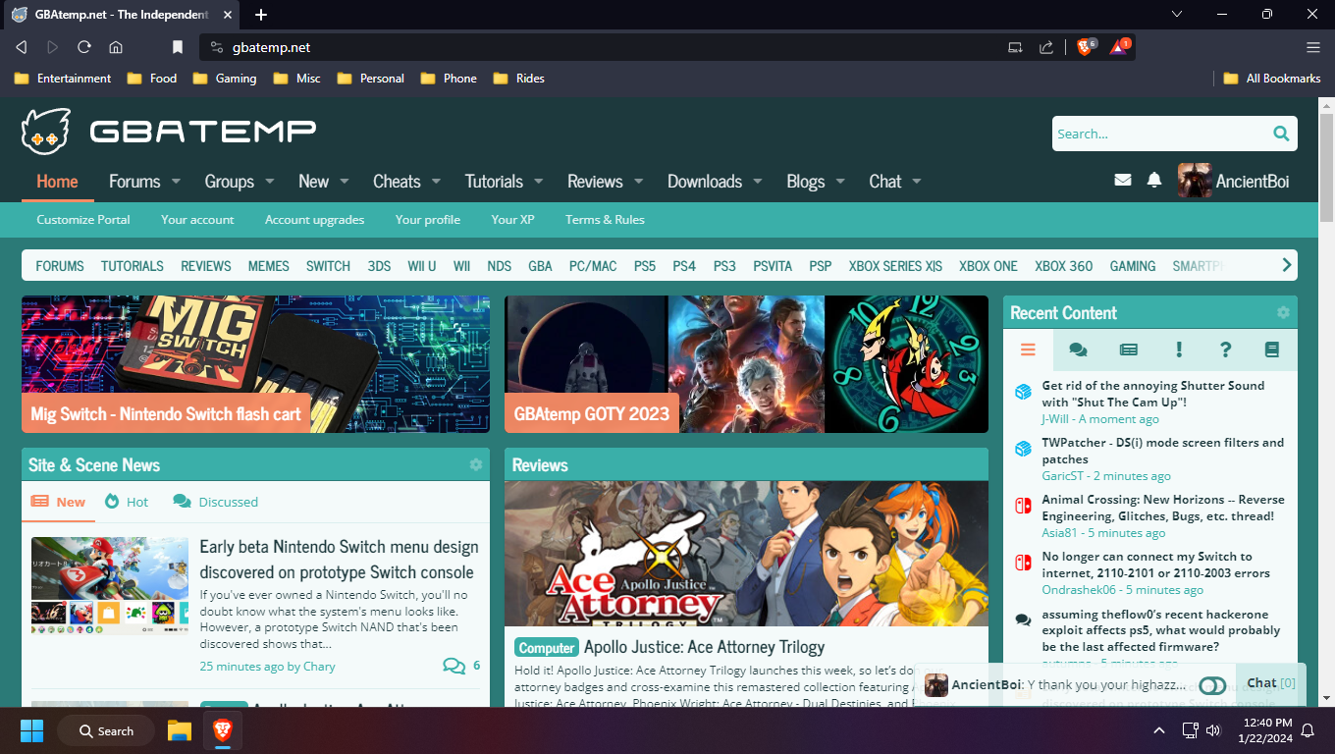Show more categories with the right chevron
The image size is (1335, 754).
[x=1287, y=265]
